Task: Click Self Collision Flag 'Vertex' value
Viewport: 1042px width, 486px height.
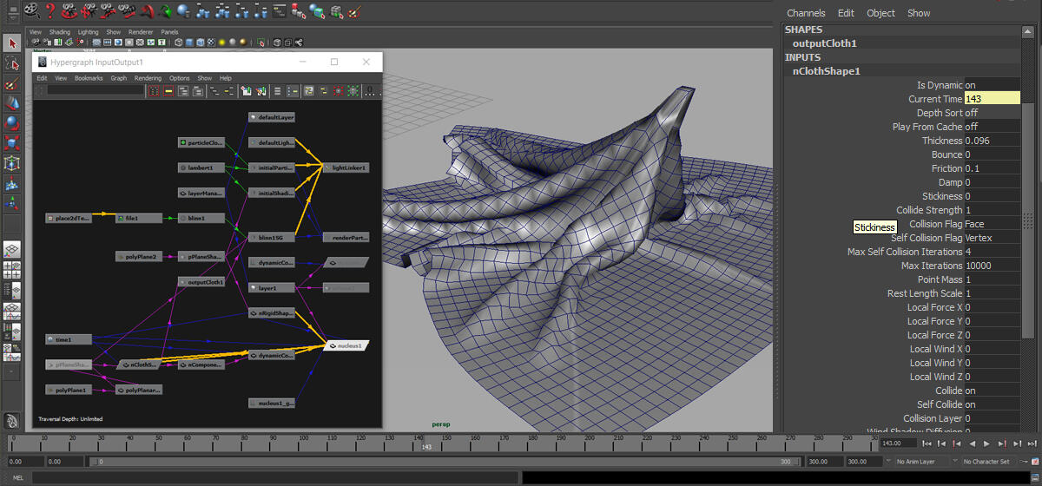Action: pos(993,238)
